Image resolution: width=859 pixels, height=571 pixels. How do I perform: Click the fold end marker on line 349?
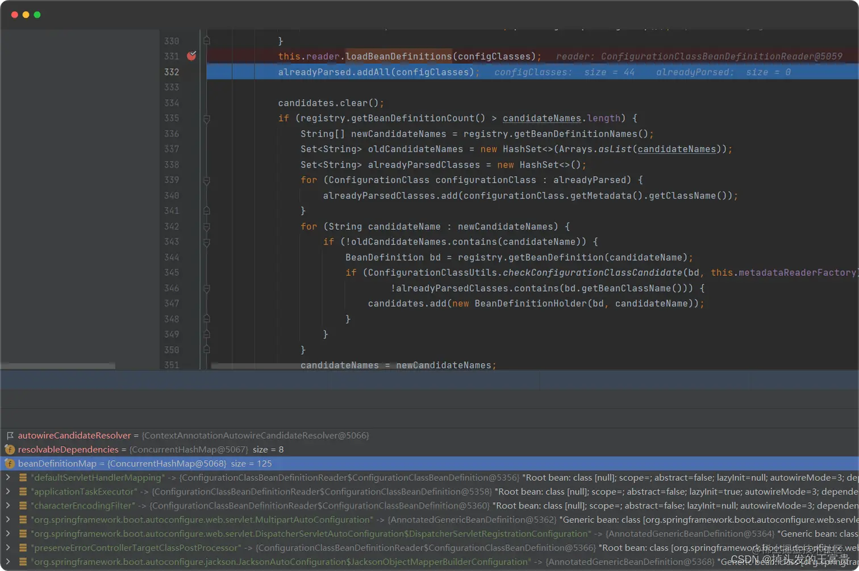click(x=207, y=334)
